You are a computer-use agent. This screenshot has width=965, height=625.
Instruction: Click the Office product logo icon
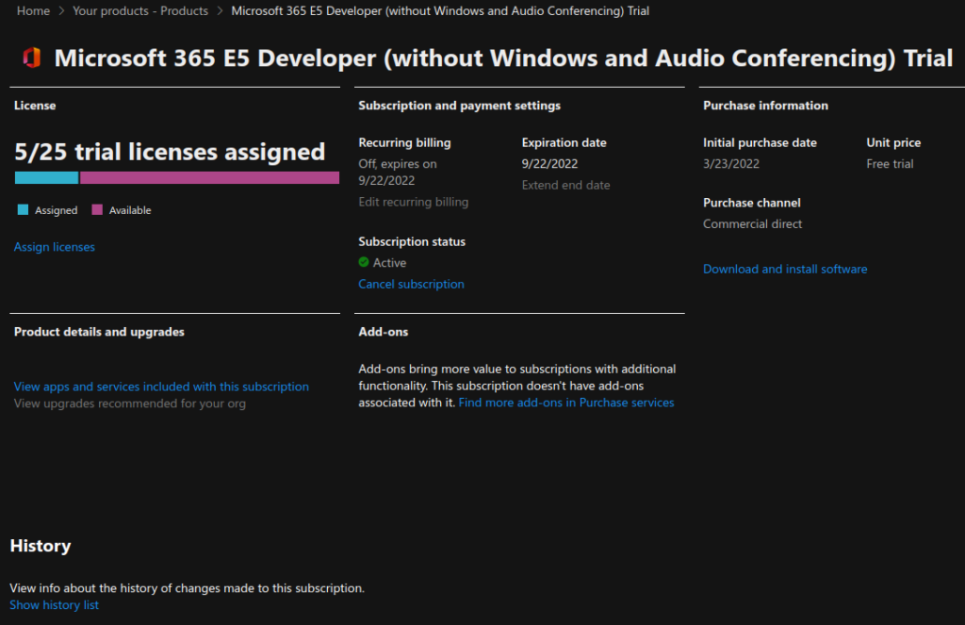pyautogui.click(x=32, y=58)
